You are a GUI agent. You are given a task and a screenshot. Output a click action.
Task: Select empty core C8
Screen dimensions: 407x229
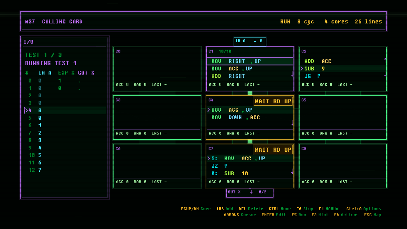pos(343,166)
